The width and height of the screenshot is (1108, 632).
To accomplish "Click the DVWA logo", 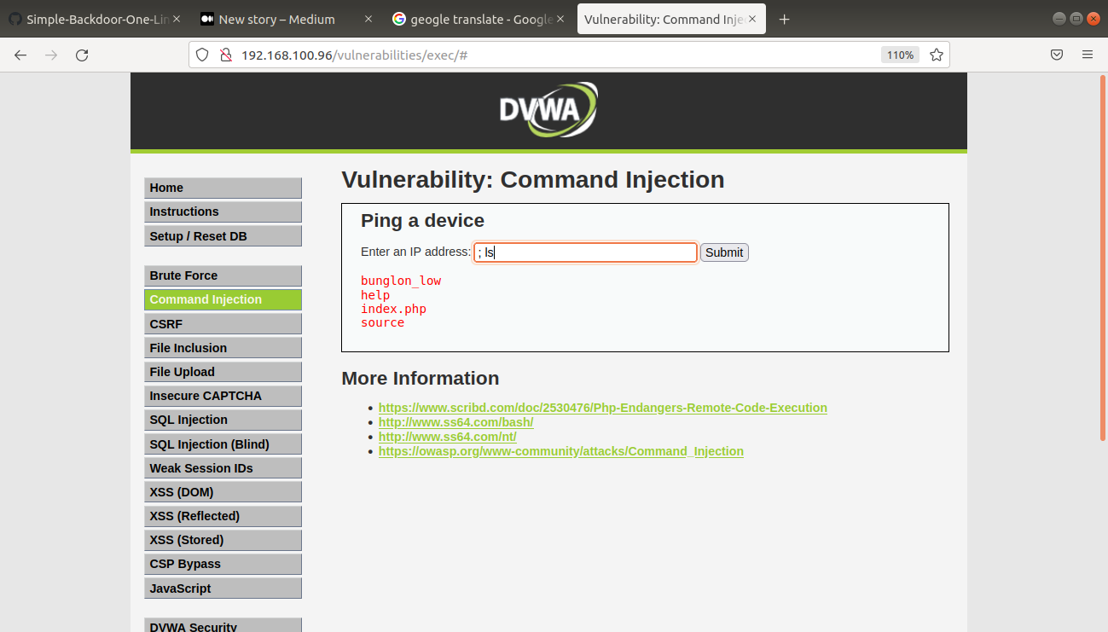I will [x=548, y=109].
